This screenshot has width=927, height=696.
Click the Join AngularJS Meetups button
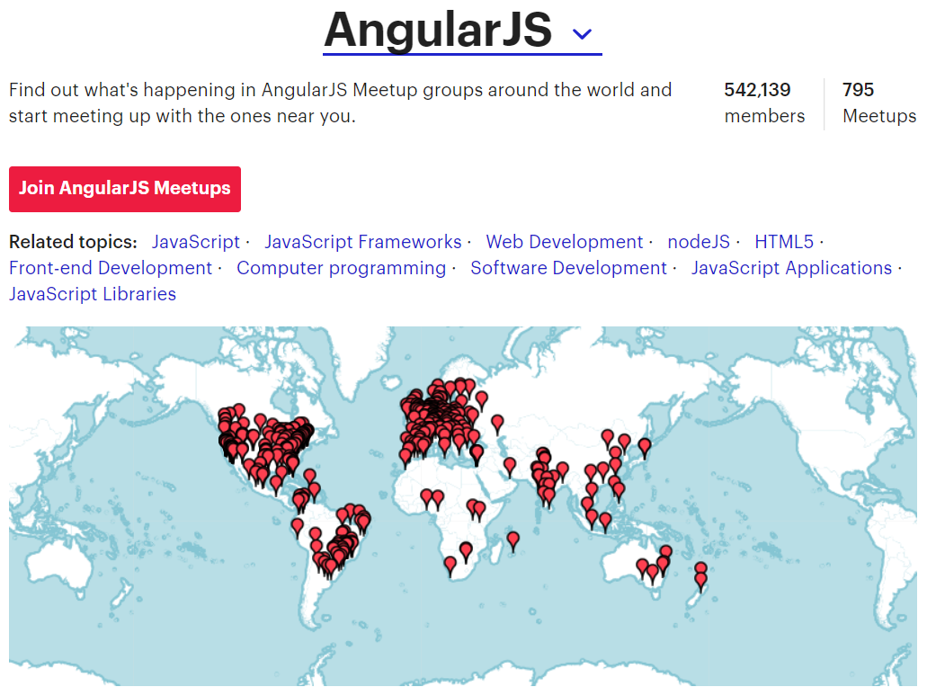coord(125,189)
